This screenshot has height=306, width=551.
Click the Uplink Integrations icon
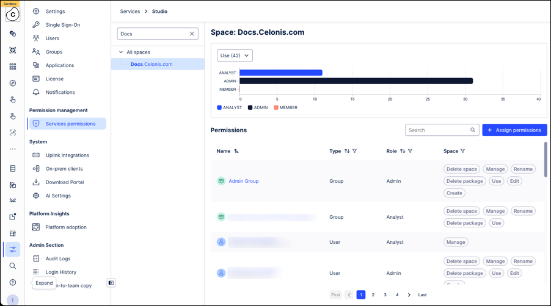point(36,155)
